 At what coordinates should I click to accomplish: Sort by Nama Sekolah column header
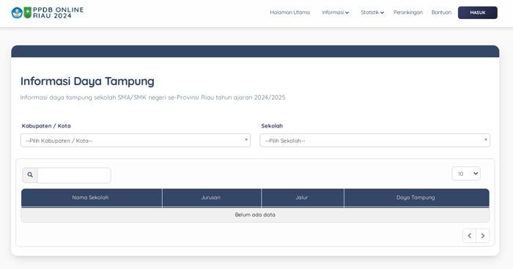92,198
